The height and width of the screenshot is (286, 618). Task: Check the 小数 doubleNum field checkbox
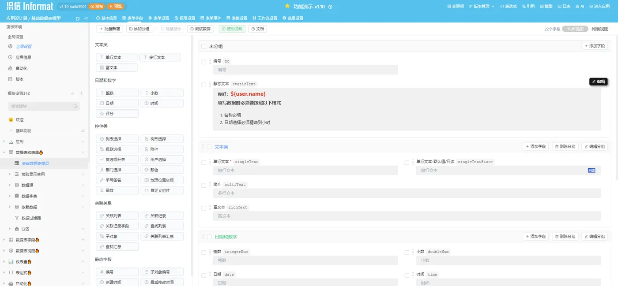click(x=407, y=253)
